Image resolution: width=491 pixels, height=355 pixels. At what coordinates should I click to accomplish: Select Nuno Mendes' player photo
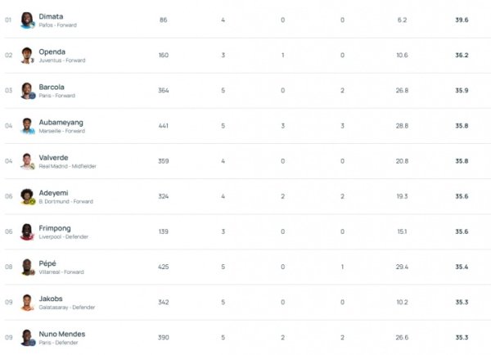27,338
